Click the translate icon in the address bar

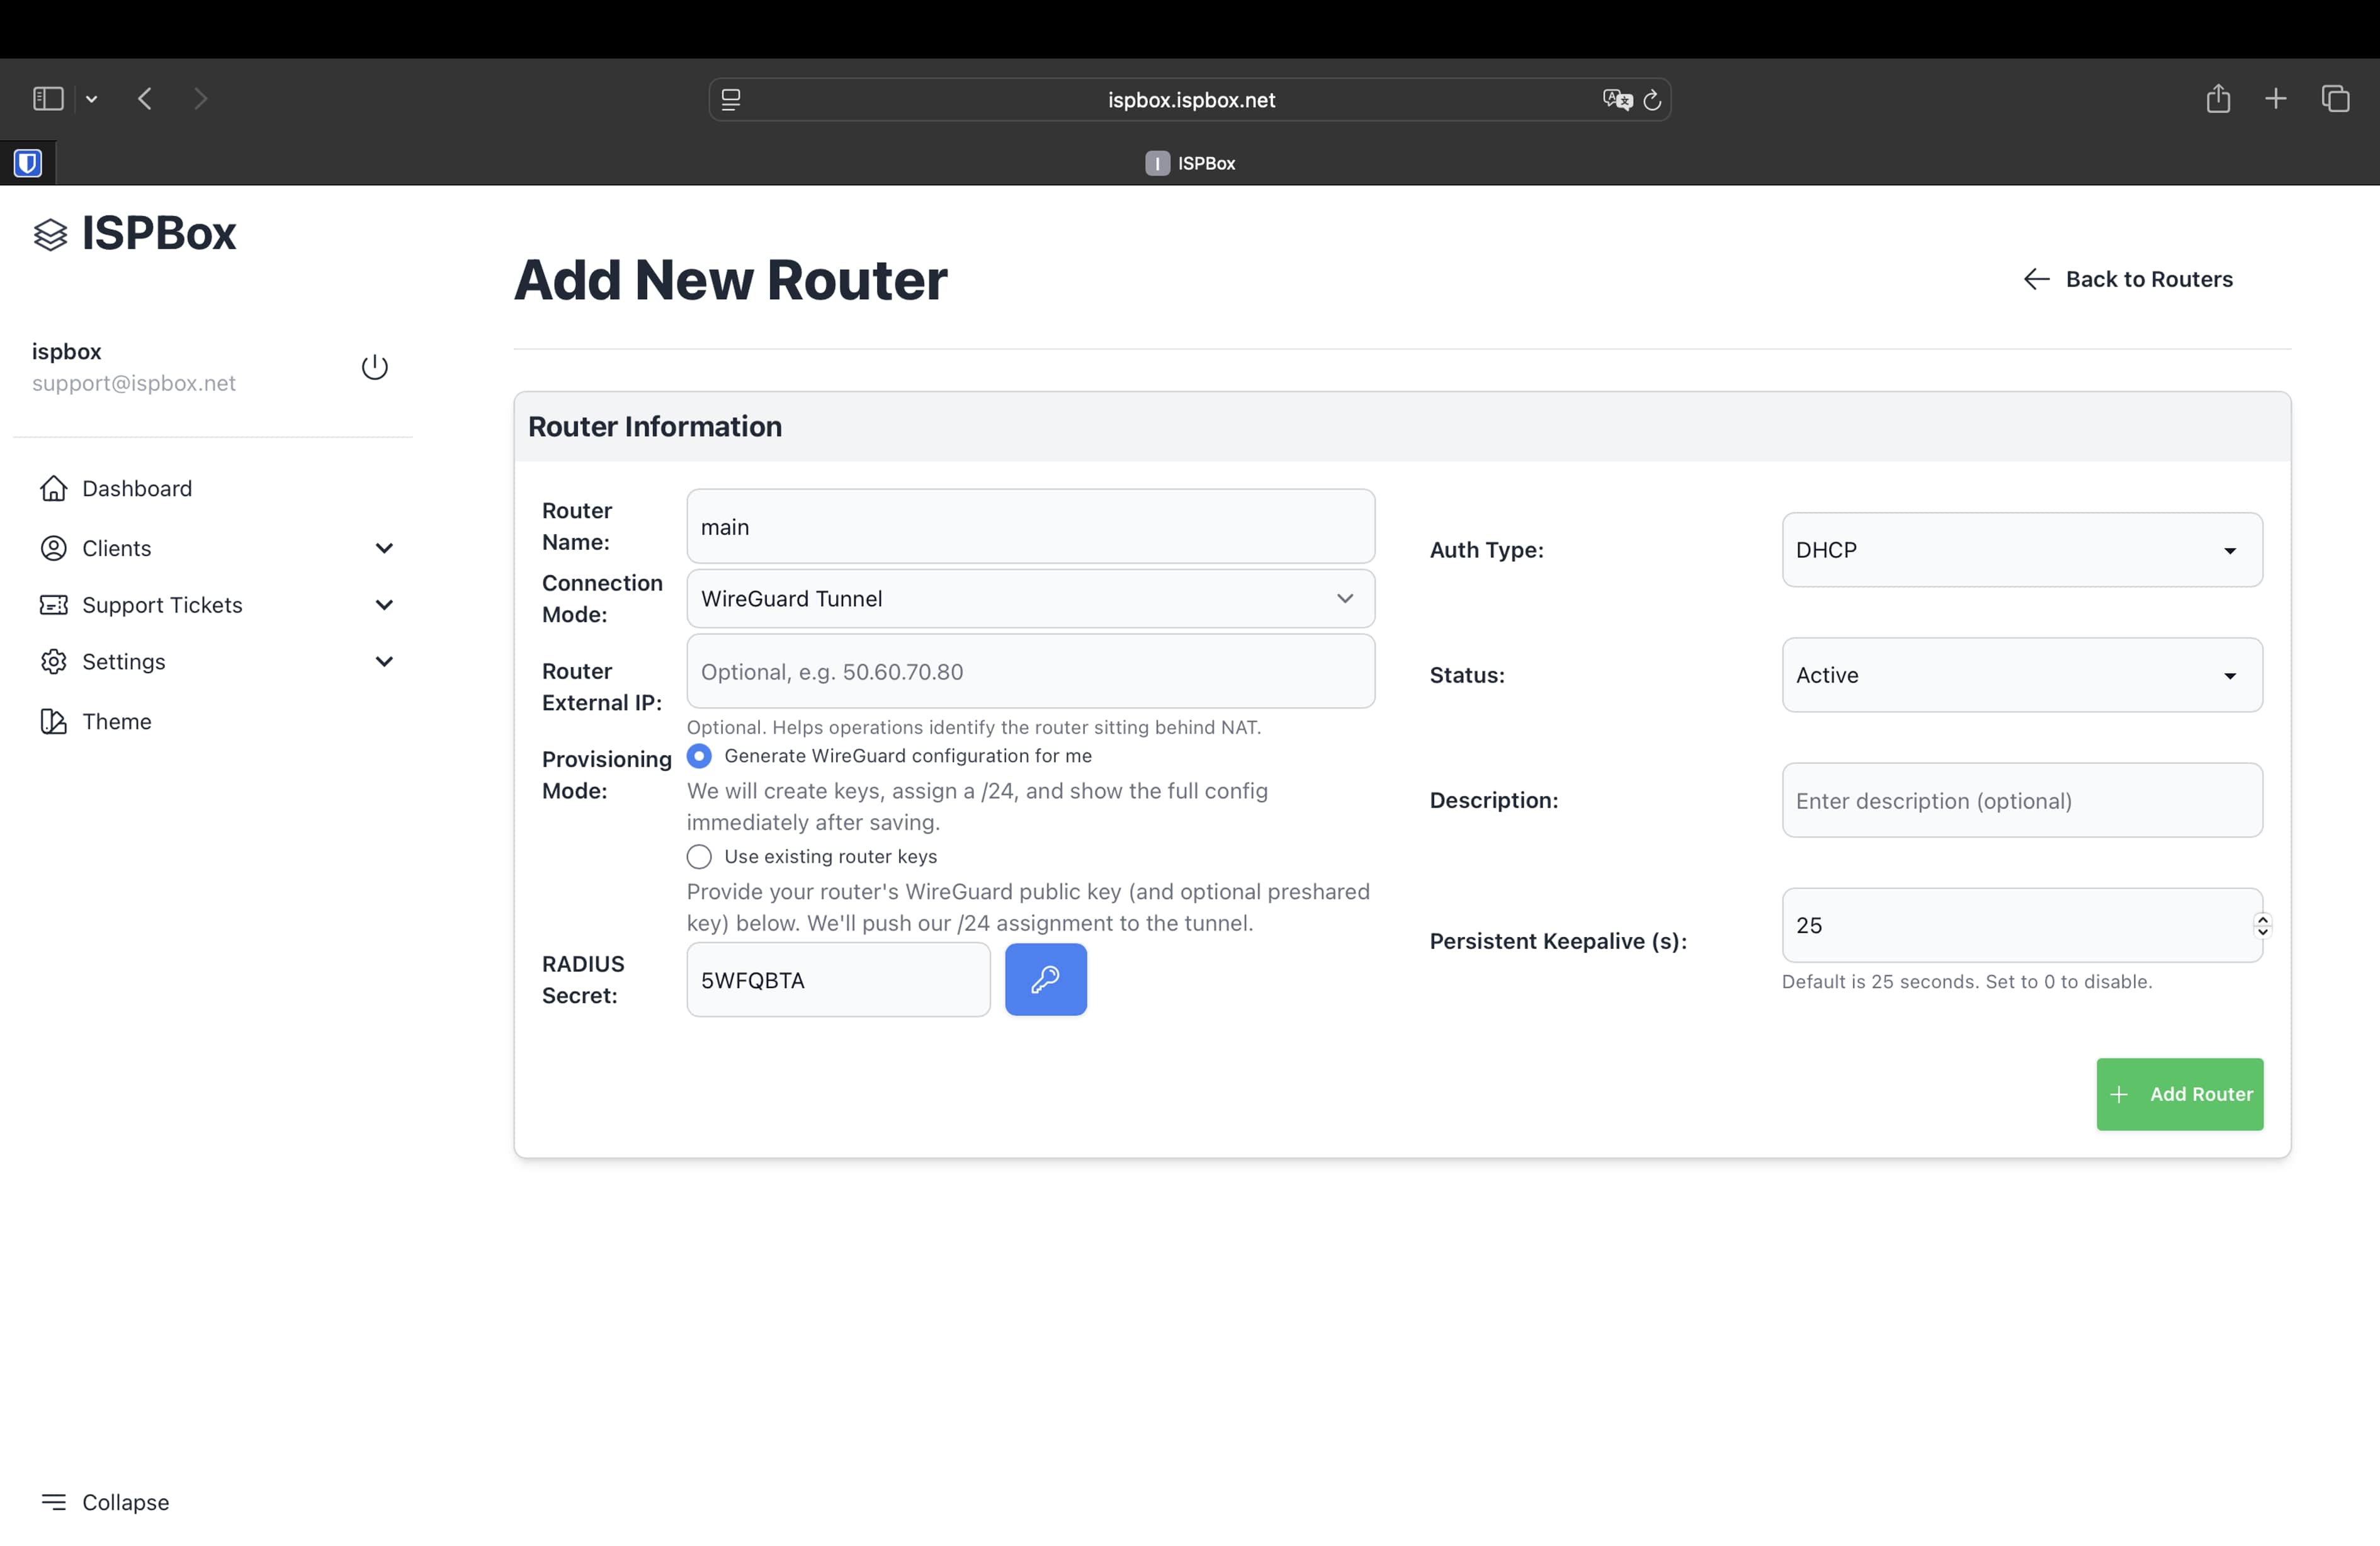(1616, 100)
